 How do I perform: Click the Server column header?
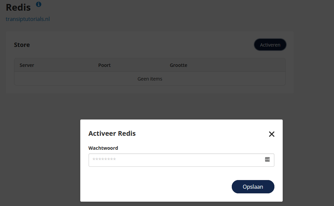click(x=27, y=65)
